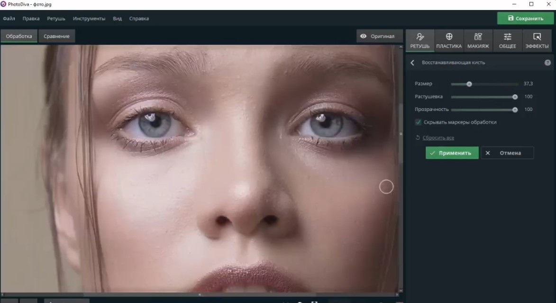This screenshot has width=556, height=303.
Task: Click the Прозрачность value 100
Action: tap(529, 109)
